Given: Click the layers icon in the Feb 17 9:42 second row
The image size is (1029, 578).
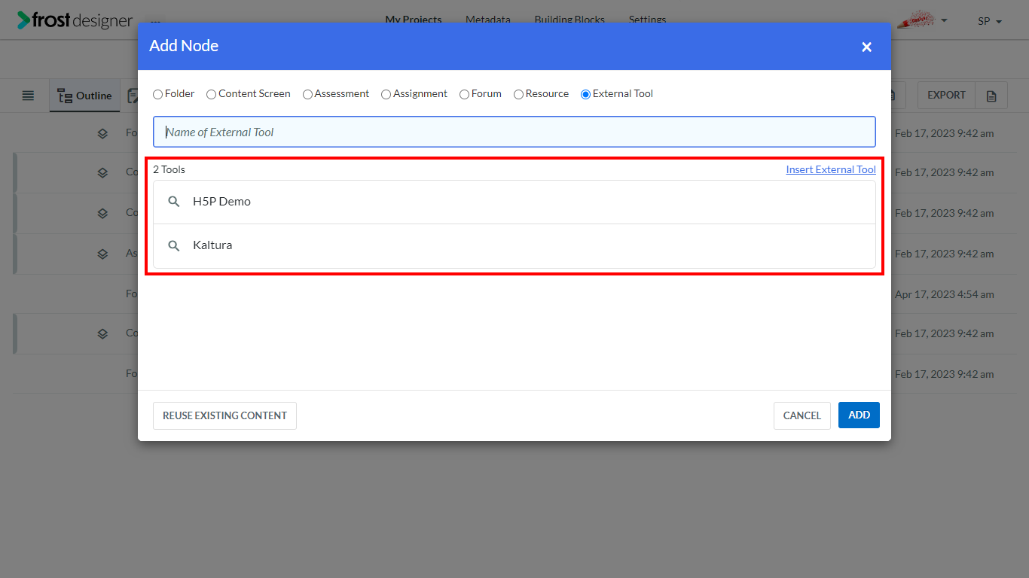Looking at the screenshot, I should click(x=102, y=173).
